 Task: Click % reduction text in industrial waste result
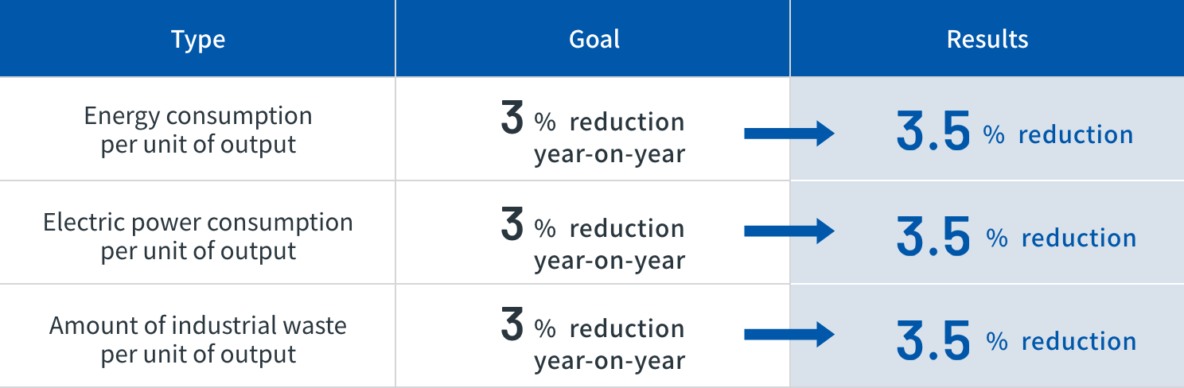(x=1061, y=341)
